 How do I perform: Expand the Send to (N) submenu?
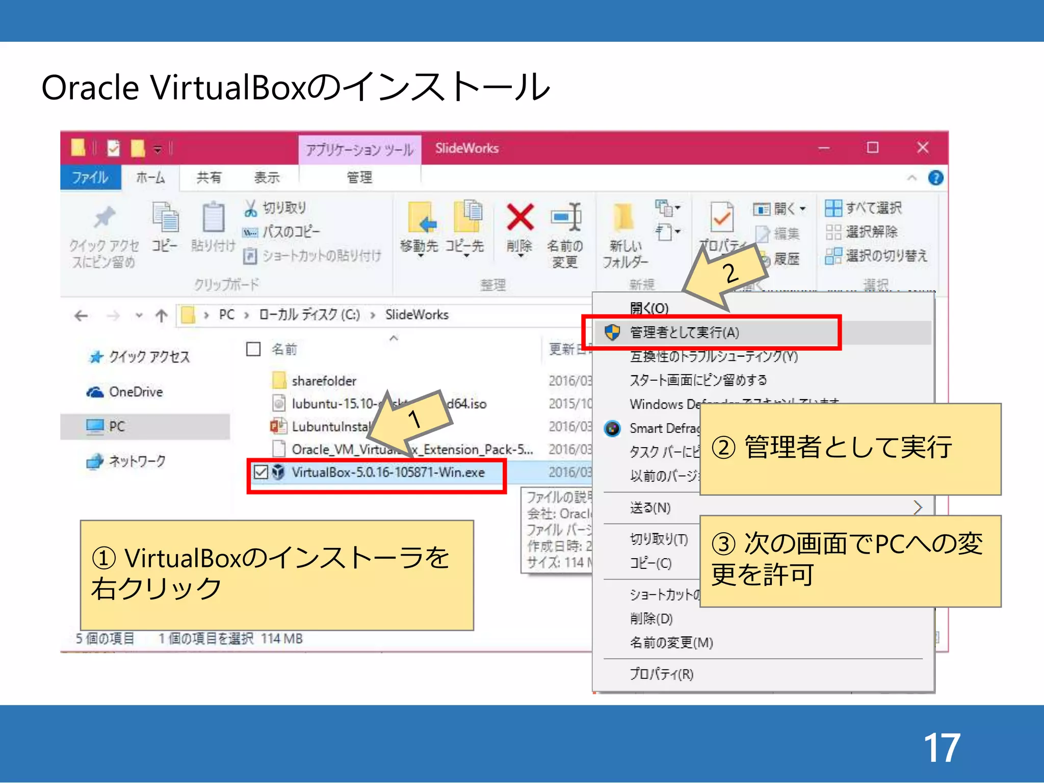763,508
